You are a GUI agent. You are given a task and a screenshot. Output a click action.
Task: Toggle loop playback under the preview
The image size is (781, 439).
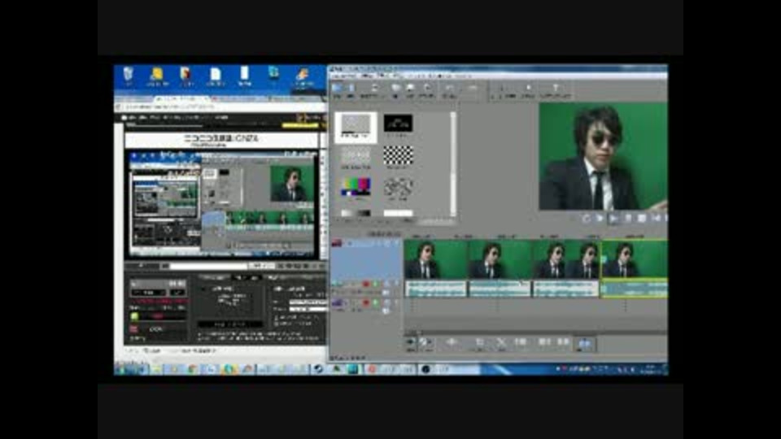[587, 219]
